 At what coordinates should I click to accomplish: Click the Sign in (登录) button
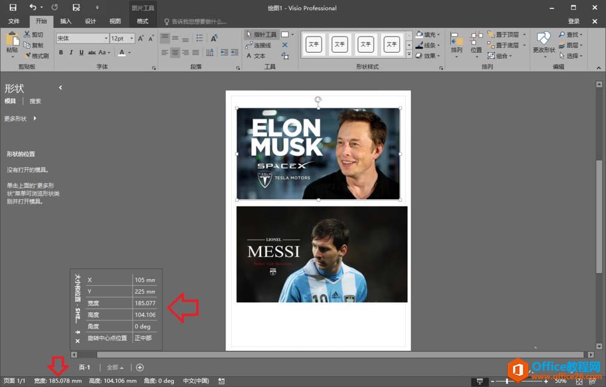(573, 21)
